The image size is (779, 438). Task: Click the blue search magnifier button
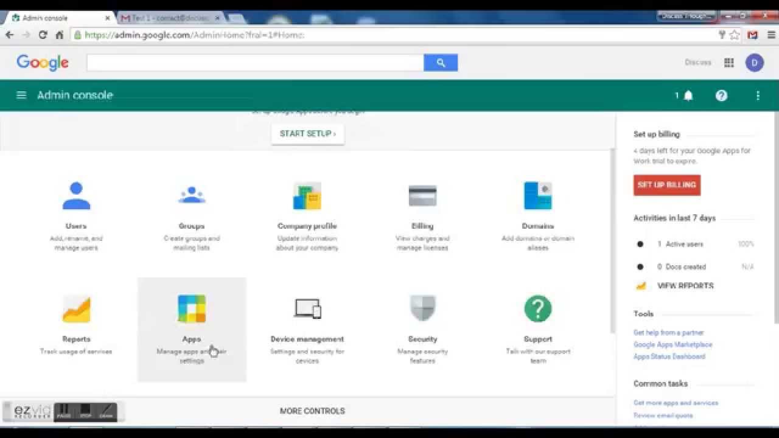pyautogui.click(x=441, y=63)
